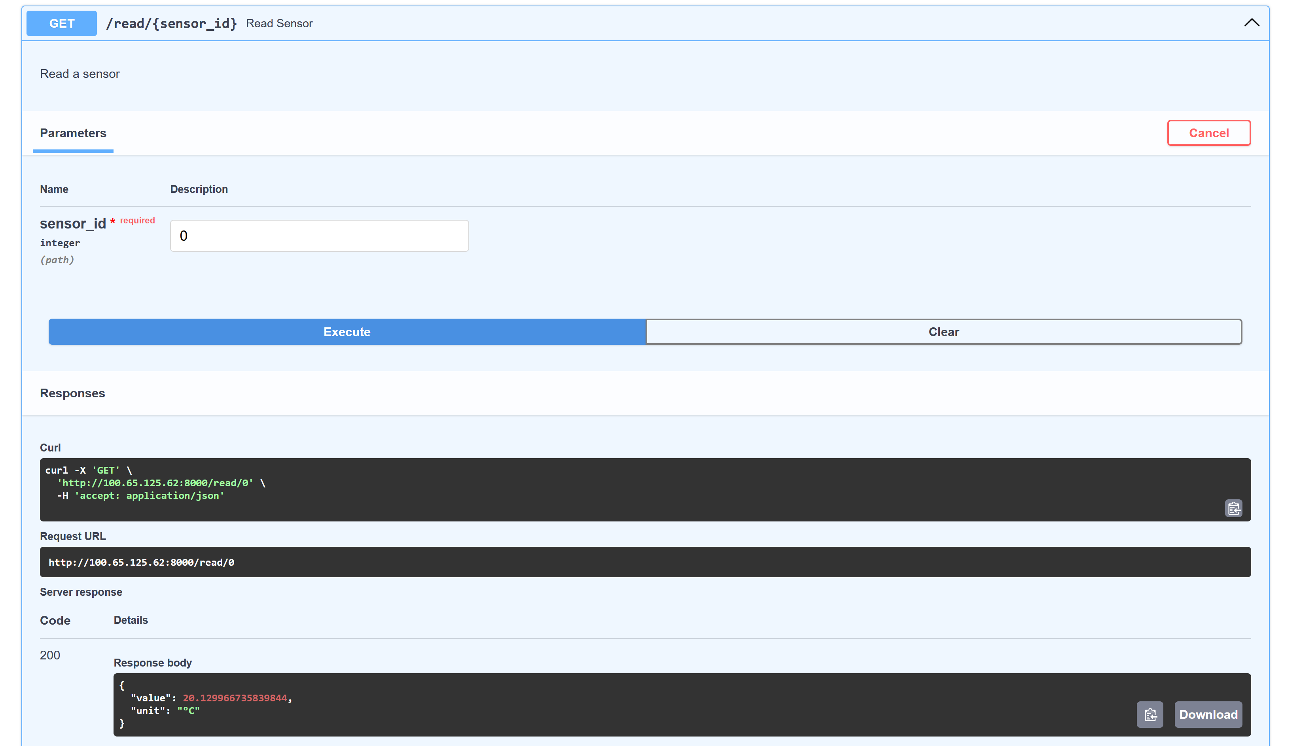Image resolution: width=1301 pixels, height=746 pixels.
Task: Select the sensor_id input field
Action: [319, 236]
